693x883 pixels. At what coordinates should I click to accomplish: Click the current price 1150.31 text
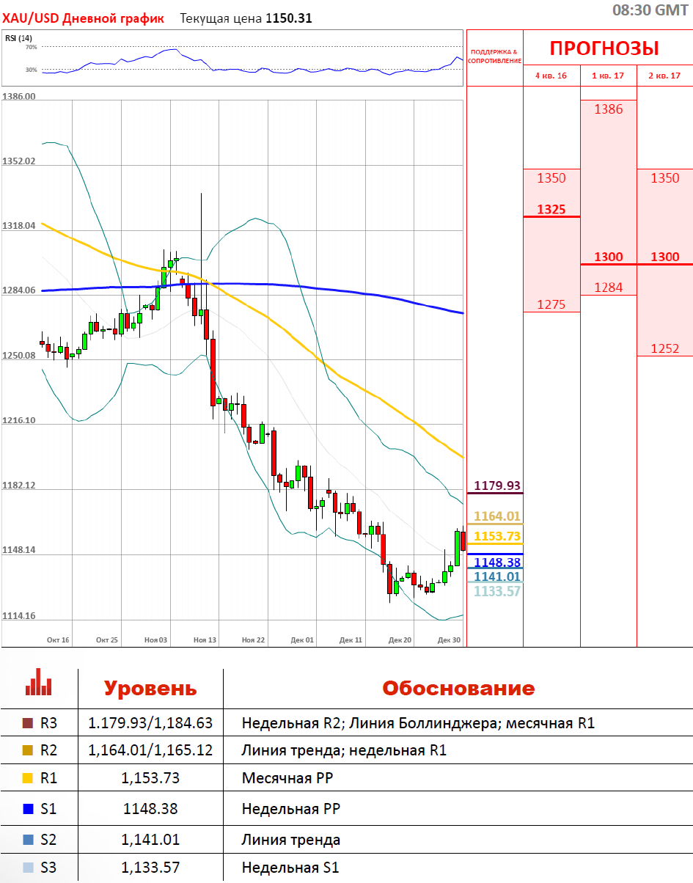pos(288,18)
